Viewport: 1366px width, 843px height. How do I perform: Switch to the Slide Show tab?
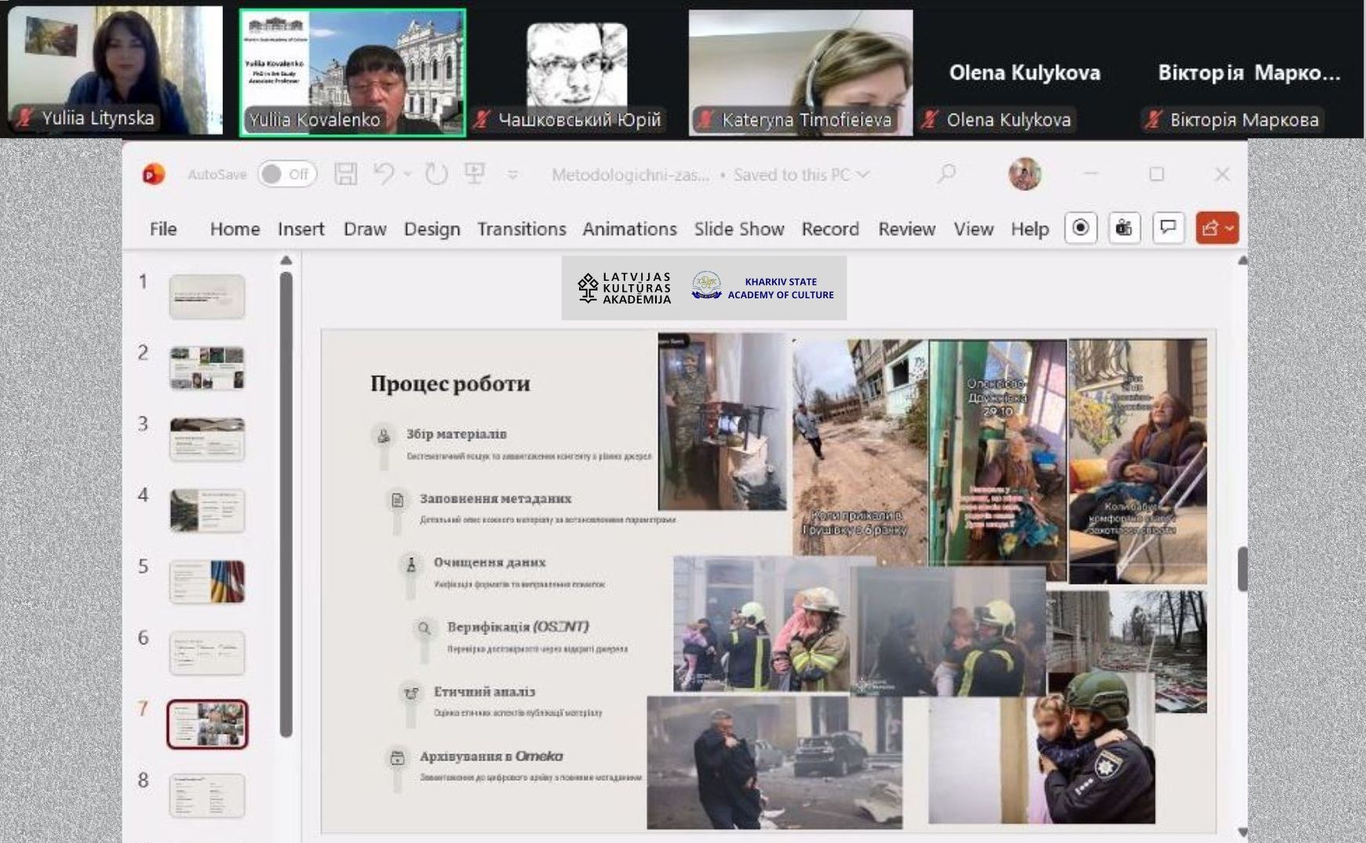[x=738, y=229]
